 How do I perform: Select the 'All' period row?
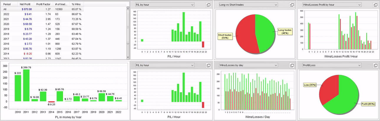(x=43, y=9)
